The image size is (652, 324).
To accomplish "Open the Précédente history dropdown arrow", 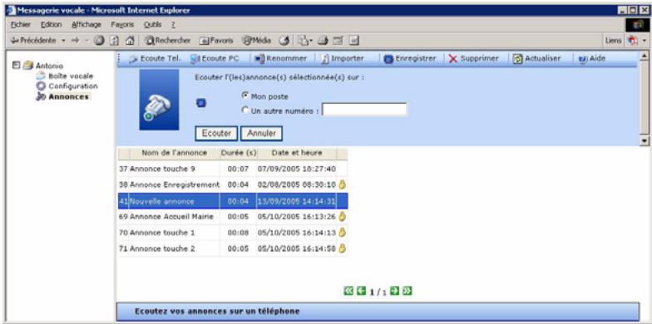I will [x=63, y=41].
